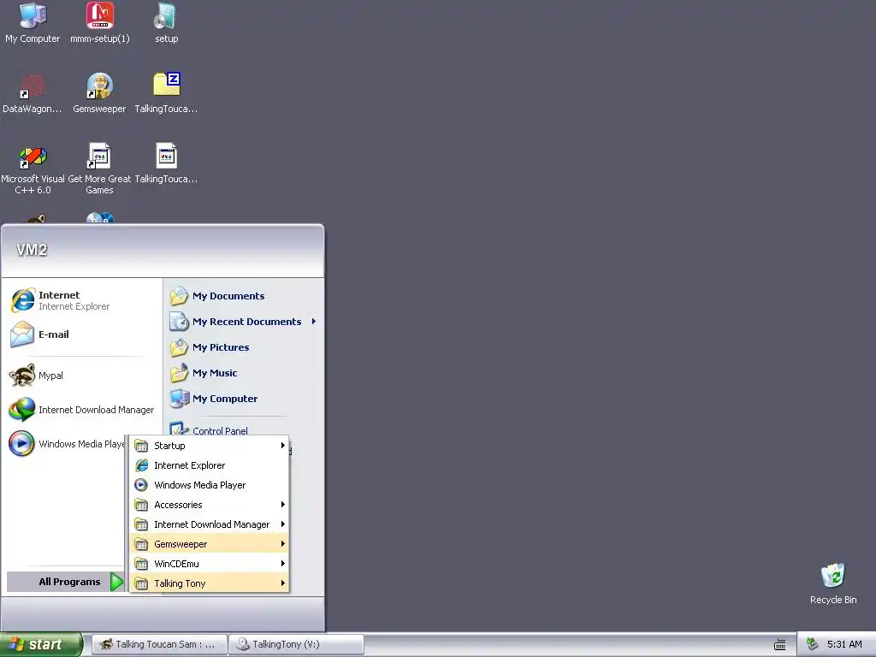Switch to TalkingTony (V:) taskbar window
876x657 pixels.
click(x=296, y=645)
